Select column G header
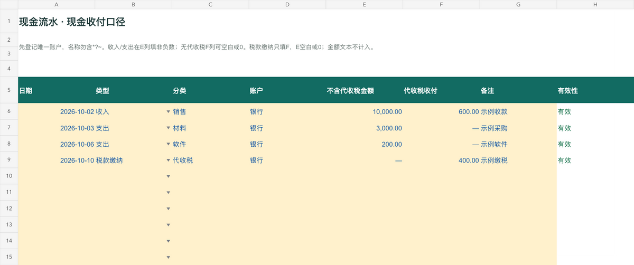 click(518, 4)
